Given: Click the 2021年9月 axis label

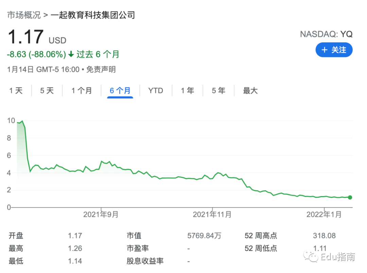Looking at the screenshot, I should [x=101, y=214].
